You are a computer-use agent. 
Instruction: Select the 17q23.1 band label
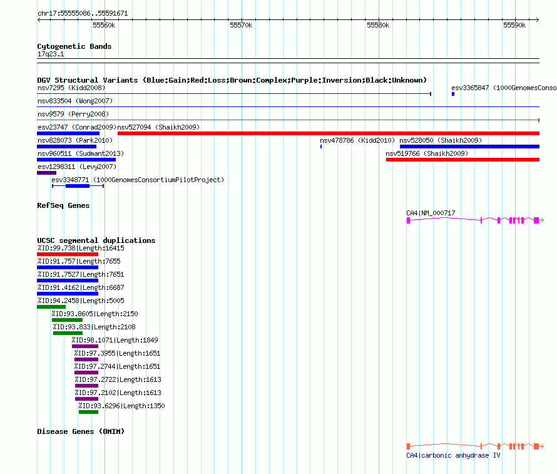point(51,54)
